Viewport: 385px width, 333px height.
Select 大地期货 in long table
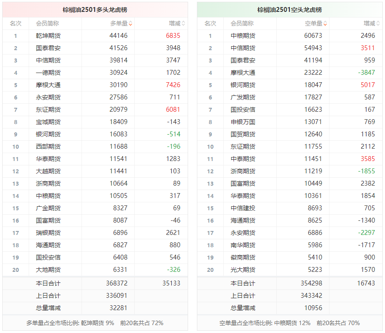48,270
